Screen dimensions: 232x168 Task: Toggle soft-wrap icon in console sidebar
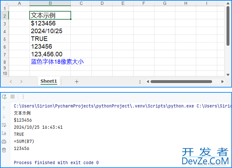click(4, 125)
